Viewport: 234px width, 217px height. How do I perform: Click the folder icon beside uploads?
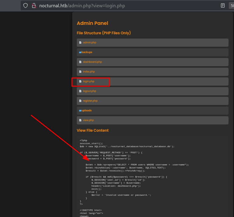tap(80, 110)
